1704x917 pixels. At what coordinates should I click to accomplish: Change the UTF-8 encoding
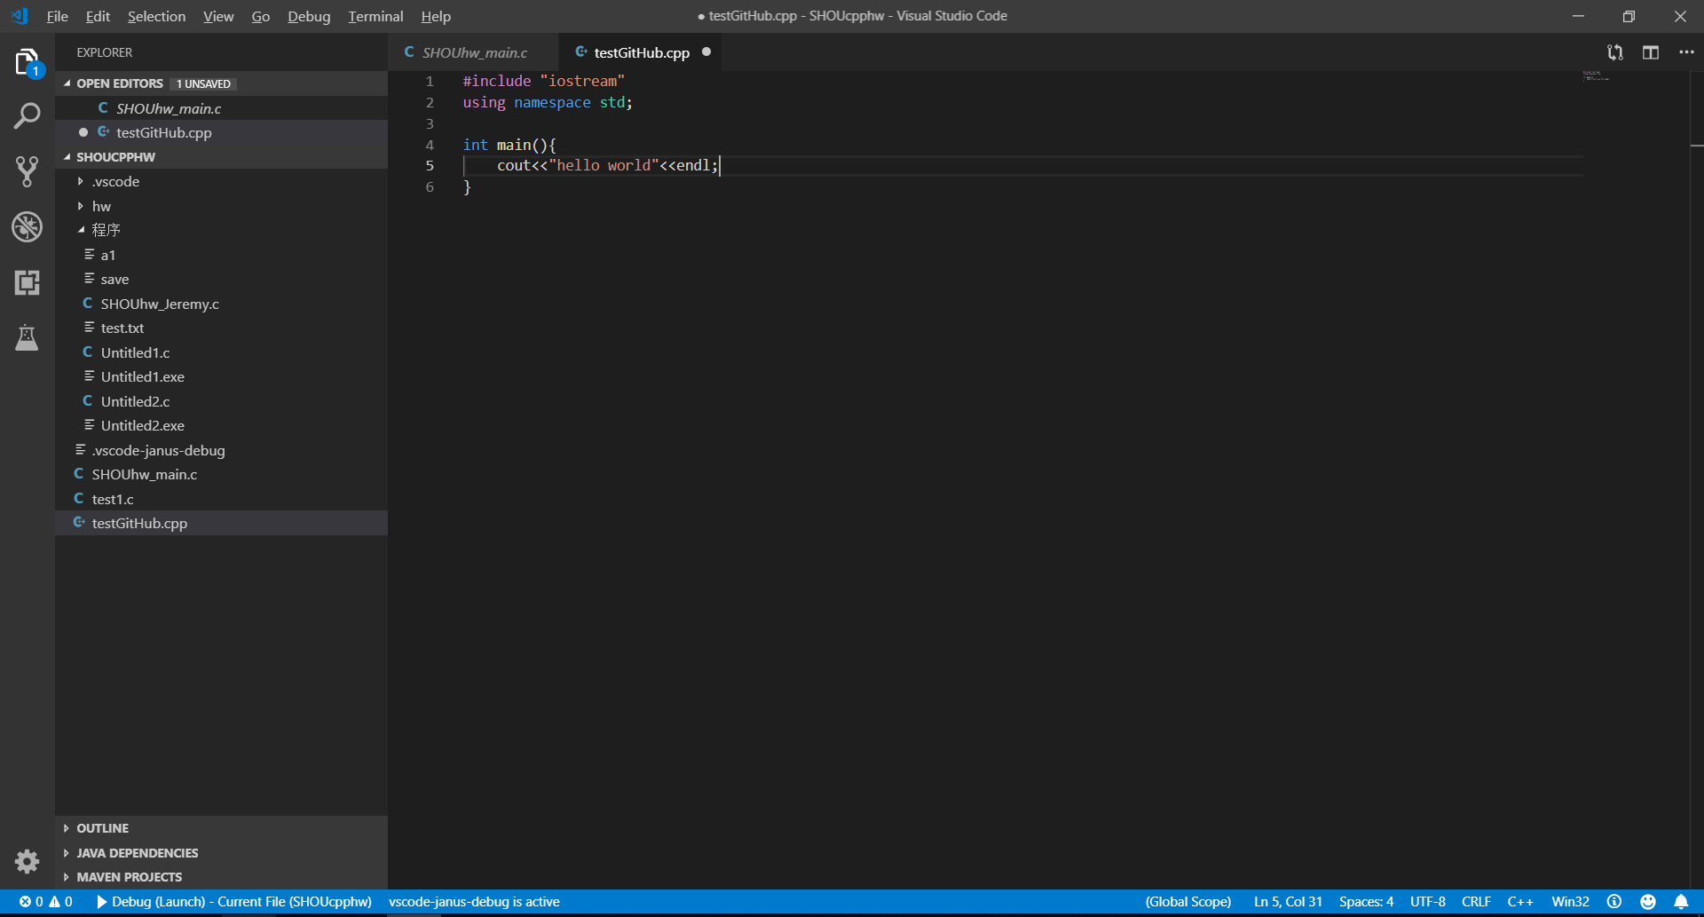point(1427,902)
